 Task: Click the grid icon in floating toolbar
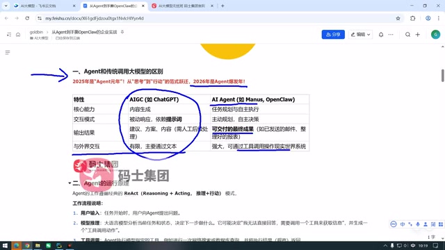(x=441, y=224)
